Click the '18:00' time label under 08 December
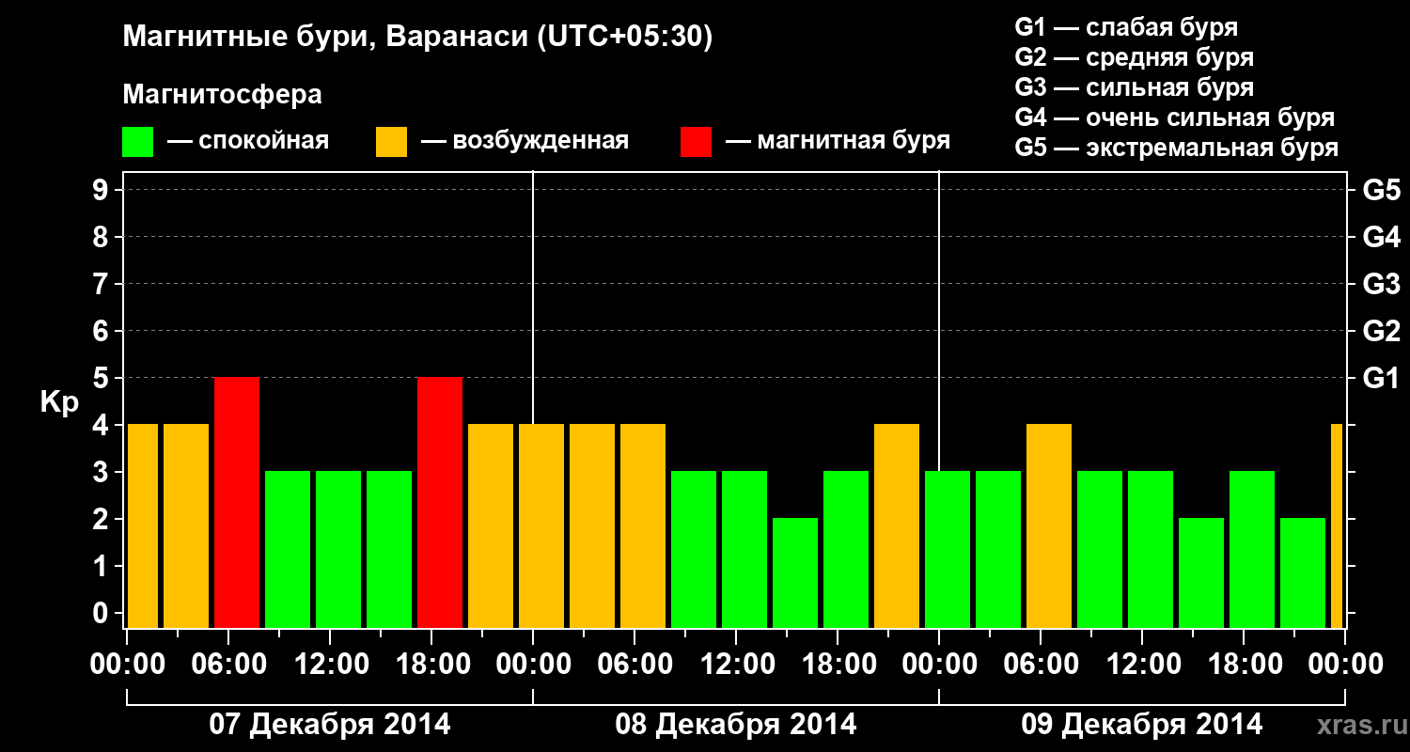Image resolution: width=1410 pixels, height=752 pixels. click(x=839, y=665)
